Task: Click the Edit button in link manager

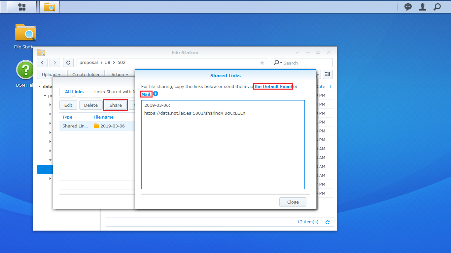Action: point(68,105)
